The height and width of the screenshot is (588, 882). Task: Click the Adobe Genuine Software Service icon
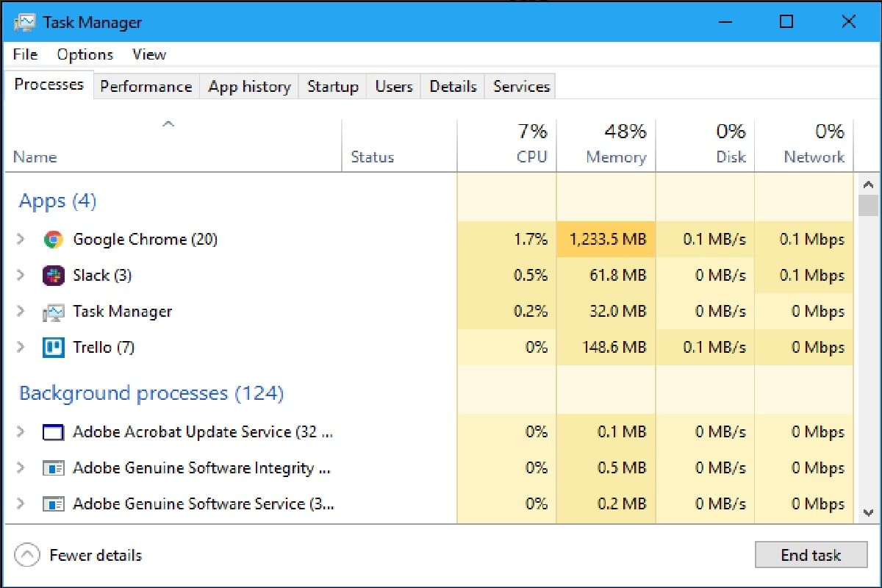pos(54,504)
